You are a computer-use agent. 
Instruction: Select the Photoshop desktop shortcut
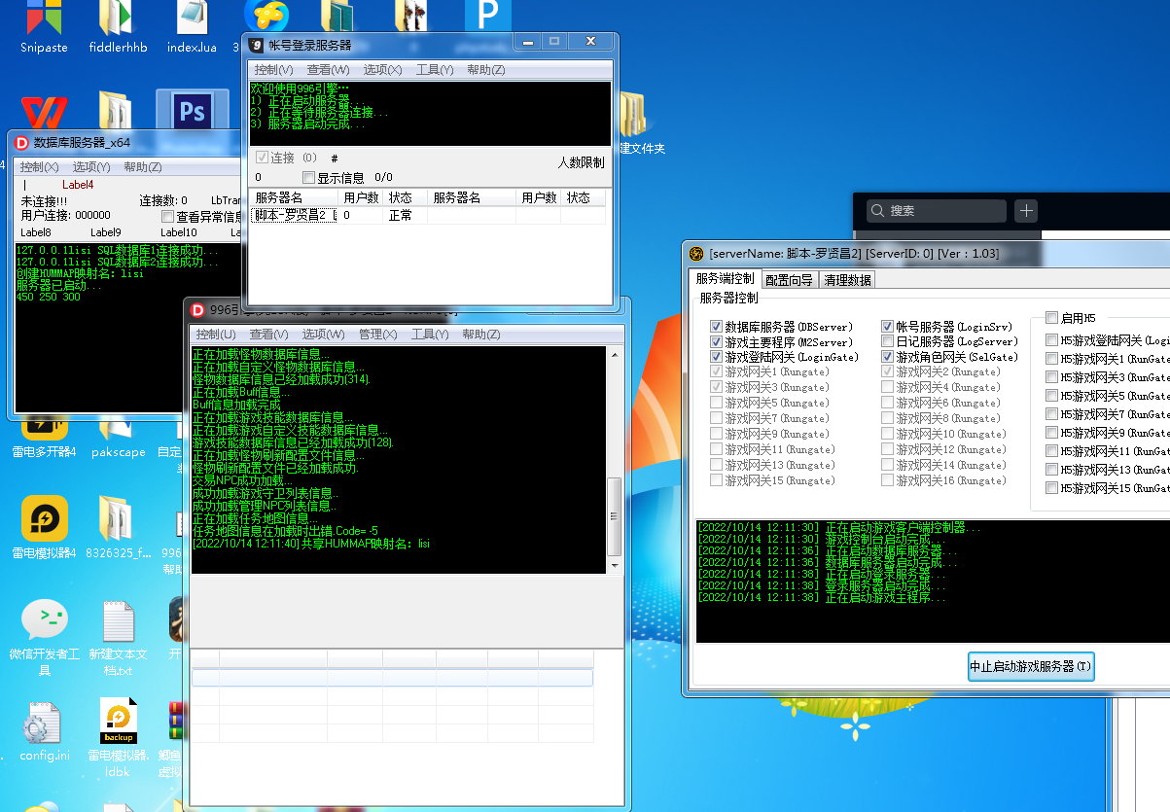tap(192, 113)
